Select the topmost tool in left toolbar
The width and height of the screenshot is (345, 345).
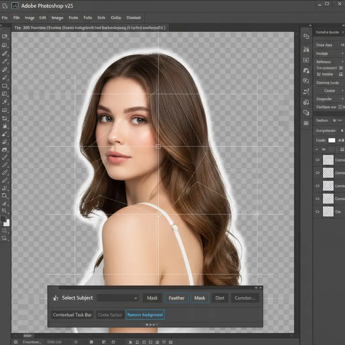(x=5, y=36)
